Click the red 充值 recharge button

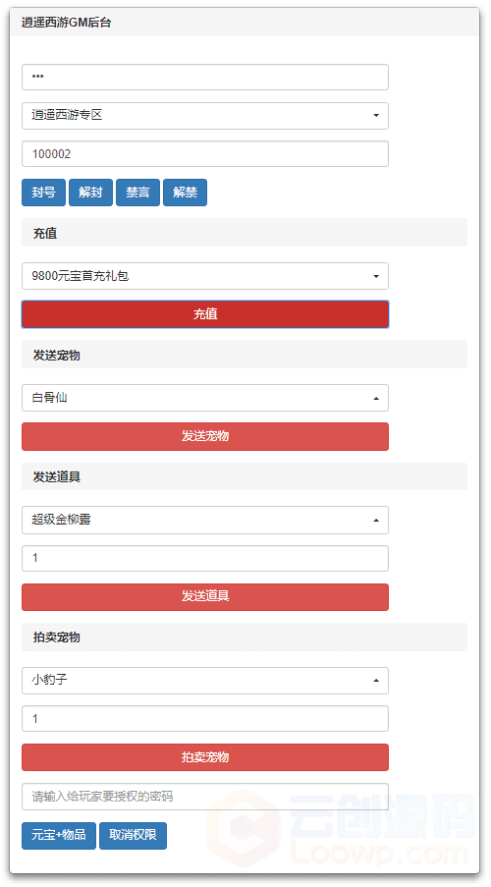click(x=205, y=314)
